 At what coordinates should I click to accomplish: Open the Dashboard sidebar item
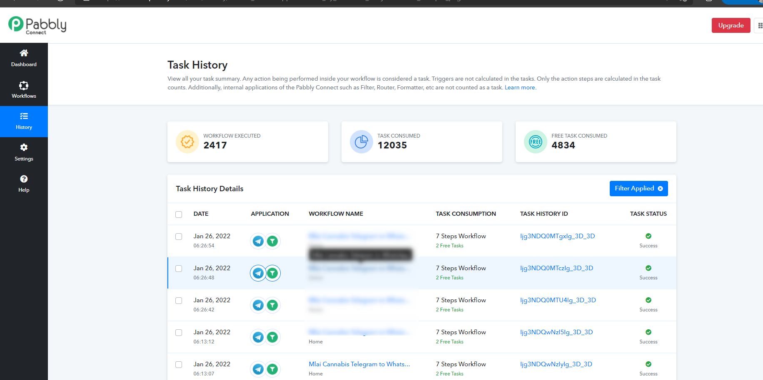tap(24, 58)
